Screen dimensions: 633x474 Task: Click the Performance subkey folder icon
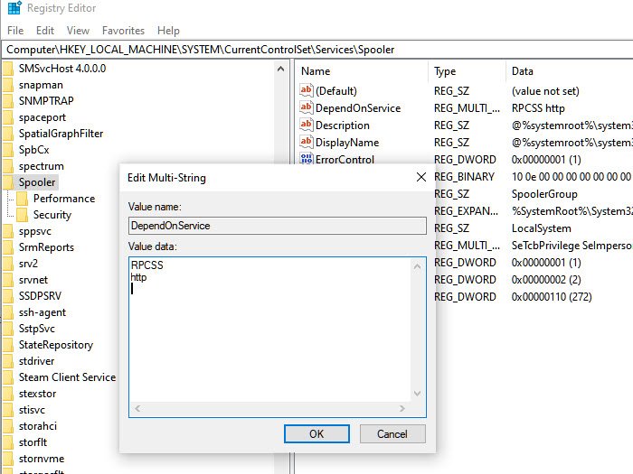coord(23,199)
